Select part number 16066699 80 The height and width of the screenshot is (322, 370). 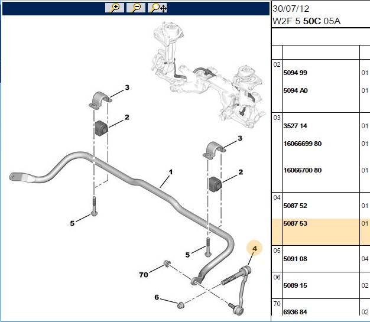(303, 144)
